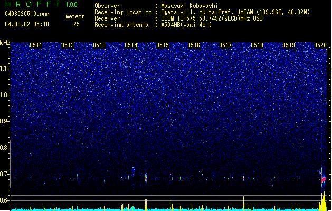Click the version number 1.00
This screenshot has height=211, width=332.
pyautogui.click(x=71, y=5)
